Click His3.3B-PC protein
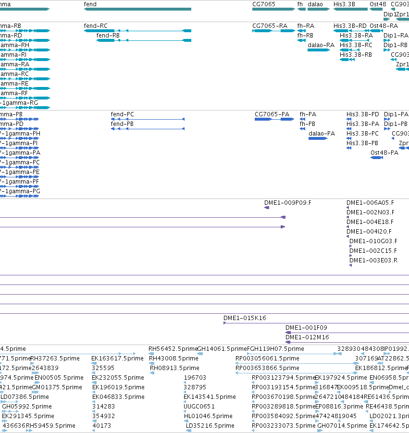Image resolution: width=409 pixels, height=433 pixels. 349,138
